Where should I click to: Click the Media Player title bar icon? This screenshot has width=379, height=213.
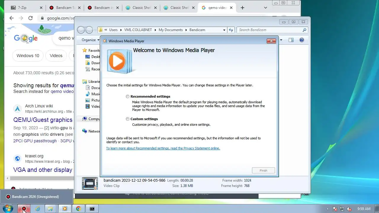[105, 41]
